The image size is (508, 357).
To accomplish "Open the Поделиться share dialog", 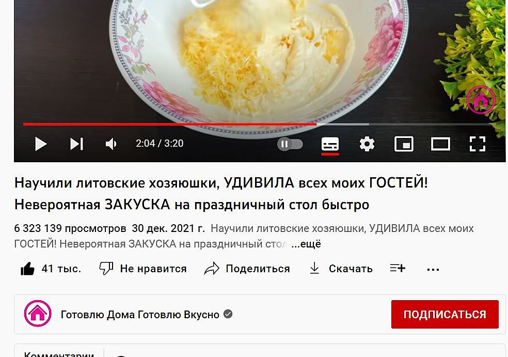I will [x=247, y=269].
